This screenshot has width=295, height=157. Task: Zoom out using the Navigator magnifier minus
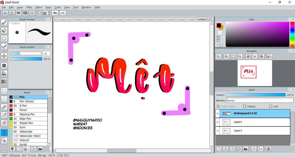coord(240,56)
